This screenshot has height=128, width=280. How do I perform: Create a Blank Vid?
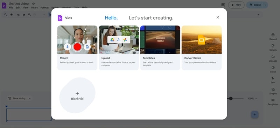[77, 96]
